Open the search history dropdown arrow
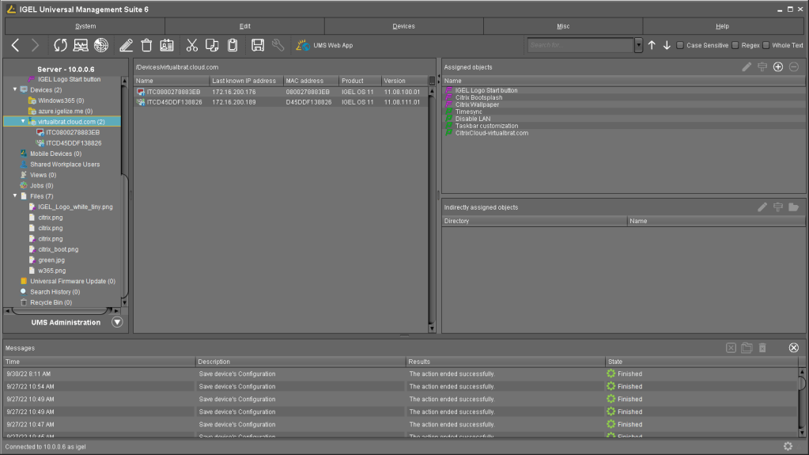This screenshot has width=809, height=455. coord(638,45)
